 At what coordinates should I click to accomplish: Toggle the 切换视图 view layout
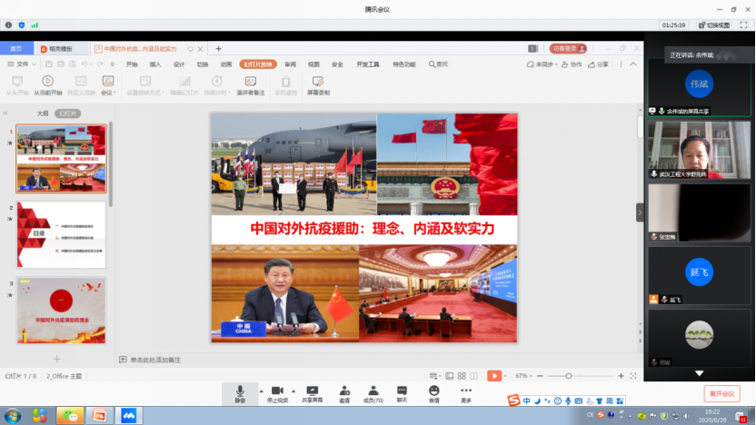click(x=716, y=25)
